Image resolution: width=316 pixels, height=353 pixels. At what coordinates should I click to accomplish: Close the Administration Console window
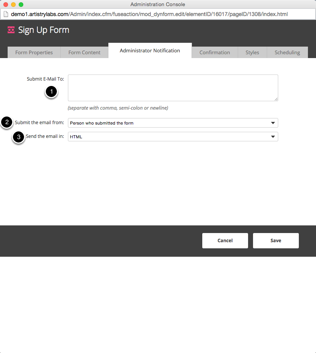click(x=6, y=5)
